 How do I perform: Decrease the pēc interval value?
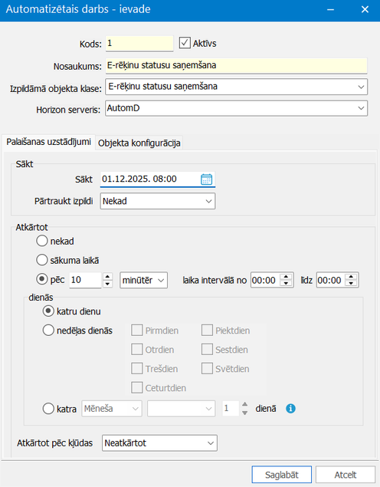[x=107, y=284]
